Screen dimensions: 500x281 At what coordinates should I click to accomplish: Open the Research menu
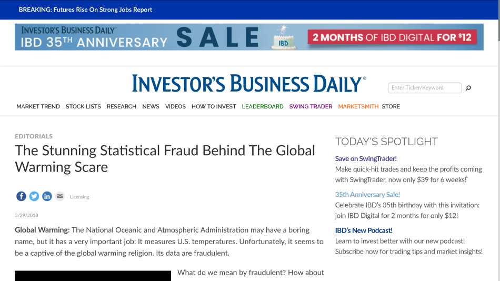[x=122, y=106]
